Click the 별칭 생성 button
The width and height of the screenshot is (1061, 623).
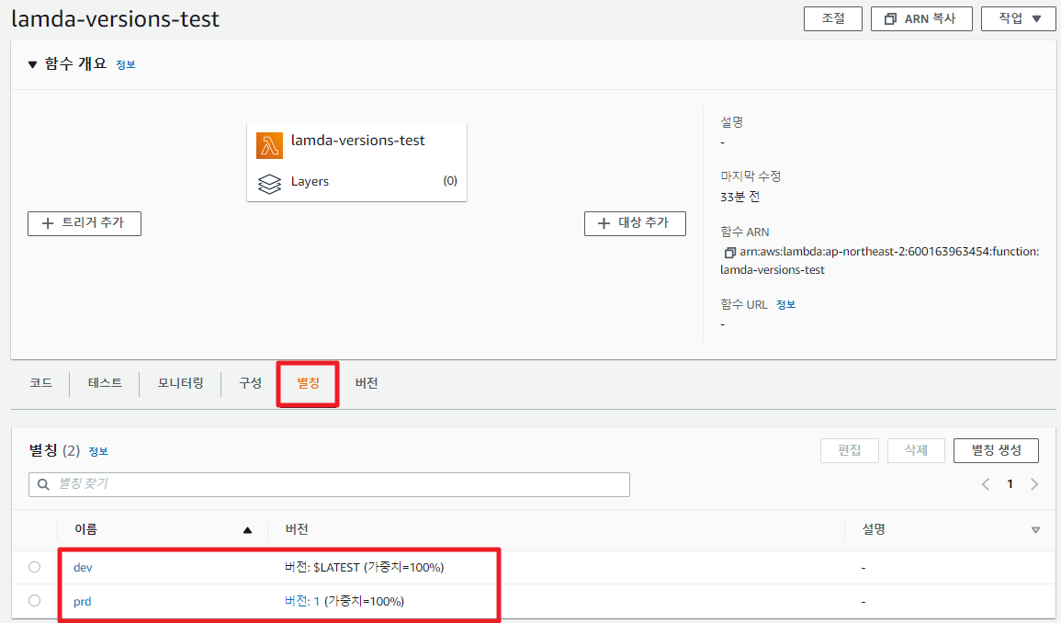pyautogui.click(x=996, y=450)
